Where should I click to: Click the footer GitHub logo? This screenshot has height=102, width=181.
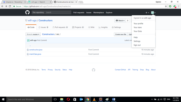[x=94, y=70]
